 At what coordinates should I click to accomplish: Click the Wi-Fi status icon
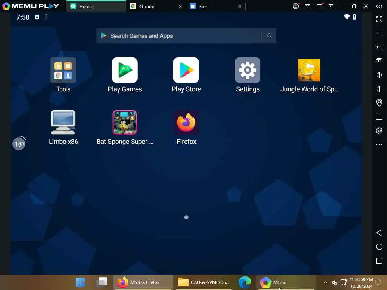coord(347,17)
